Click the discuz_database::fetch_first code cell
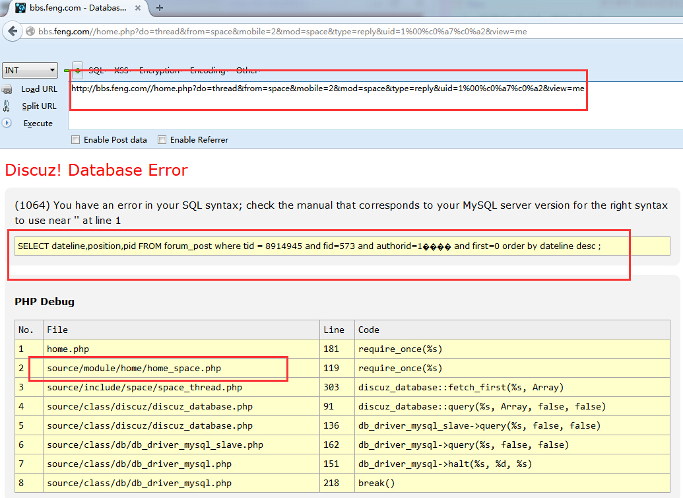Image resolution: width=683 pixels, height=498 pixels. [512, 387]
